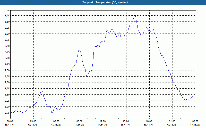The image size is (206, 128).
Task: Click the 18:00 time axis label
Action: coord(150,121)
